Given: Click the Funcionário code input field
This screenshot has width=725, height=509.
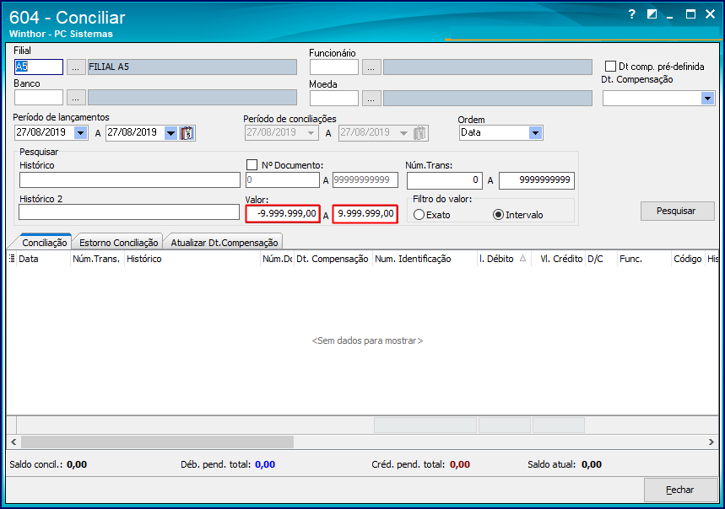Looking at the screenshot, I should tap(334, 67).
